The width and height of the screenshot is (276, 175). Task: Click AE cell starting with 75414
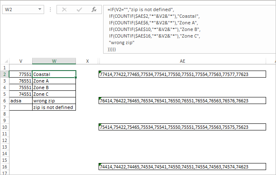[182, 127]
